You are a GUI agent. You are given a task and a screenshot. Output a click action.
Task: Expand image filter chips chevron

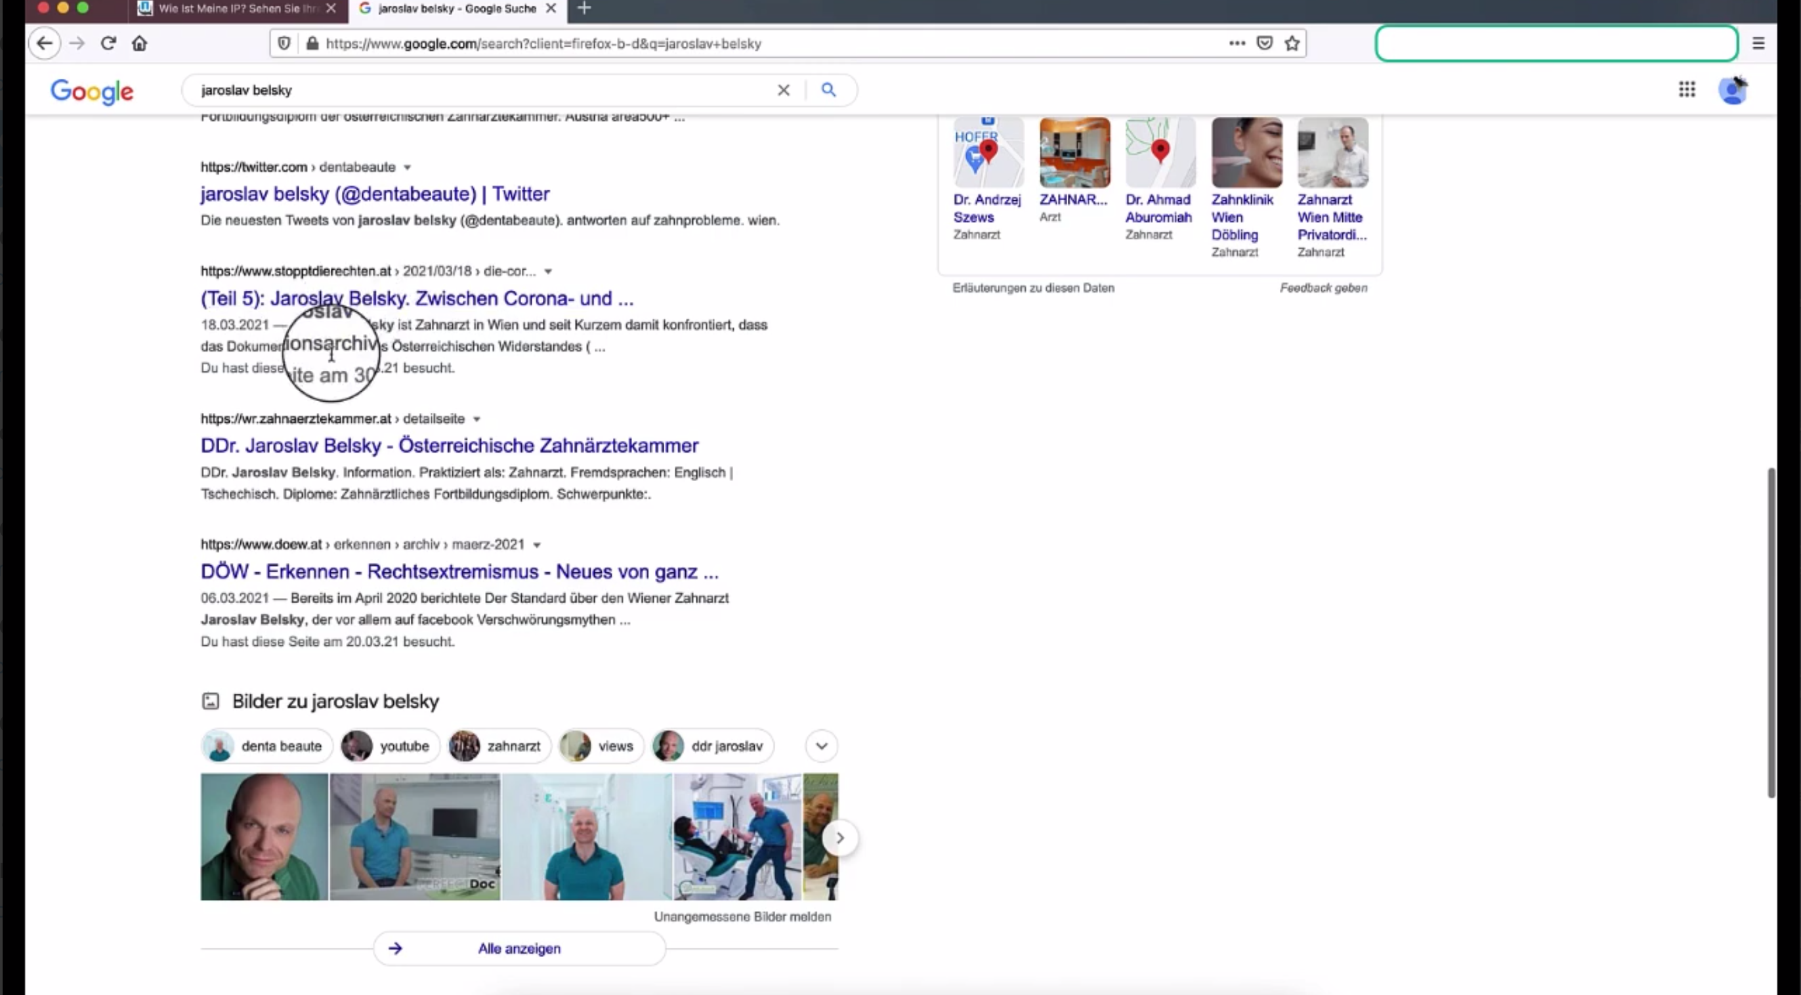coord(822,746)
